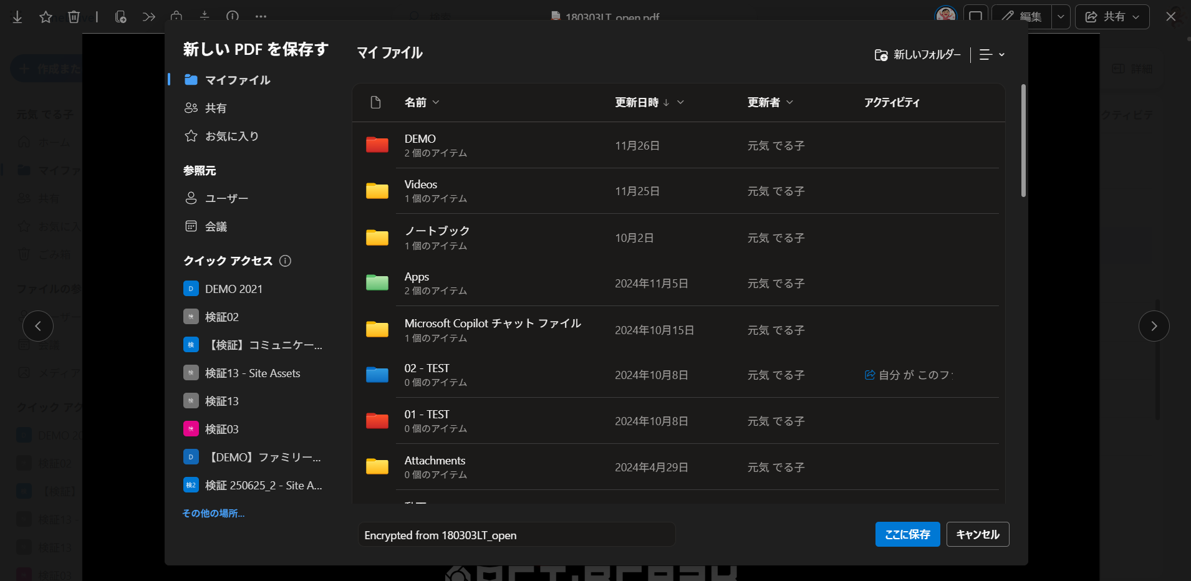The width and height of the screenshot is (1191, 581).
Task: Open the view options list icon menu
Action: coord(991,55)
